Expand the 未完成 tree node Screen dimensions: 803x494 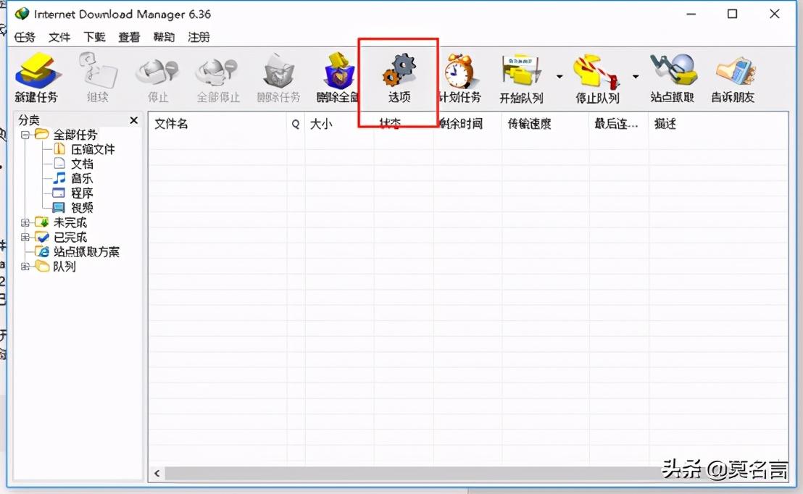pyautogui.click(x=25, y=222)
